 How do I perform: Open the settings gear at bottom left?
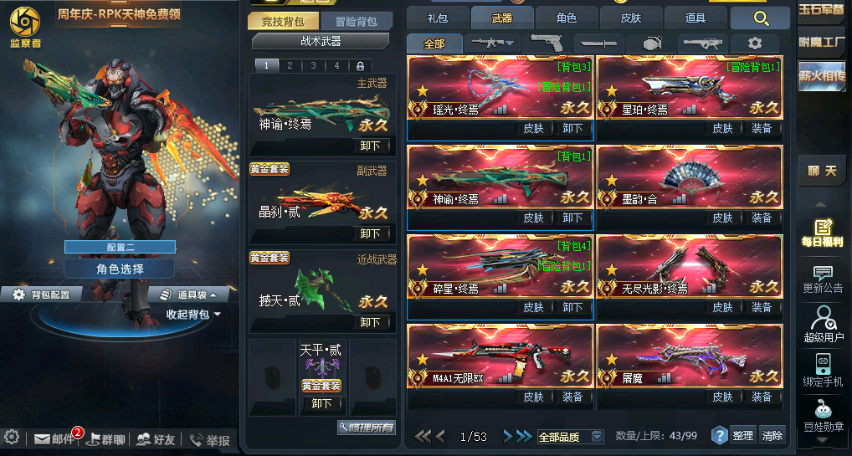(12, 437)
